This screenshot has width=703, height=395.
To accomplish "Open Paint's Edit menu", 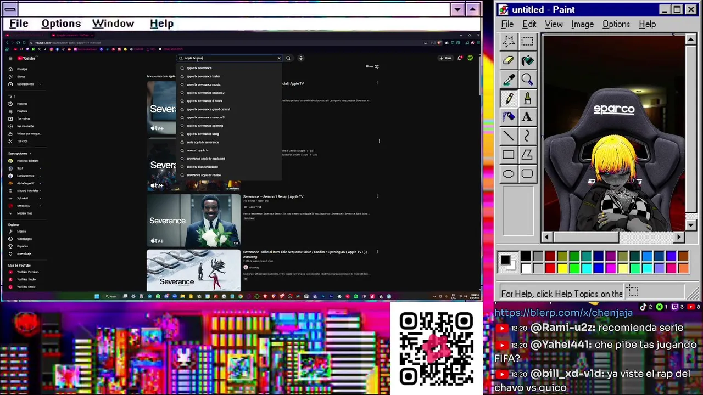I will (529, 24).
